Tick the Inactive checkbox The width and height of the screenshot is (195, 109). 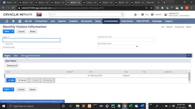click(x=4, y=44)
